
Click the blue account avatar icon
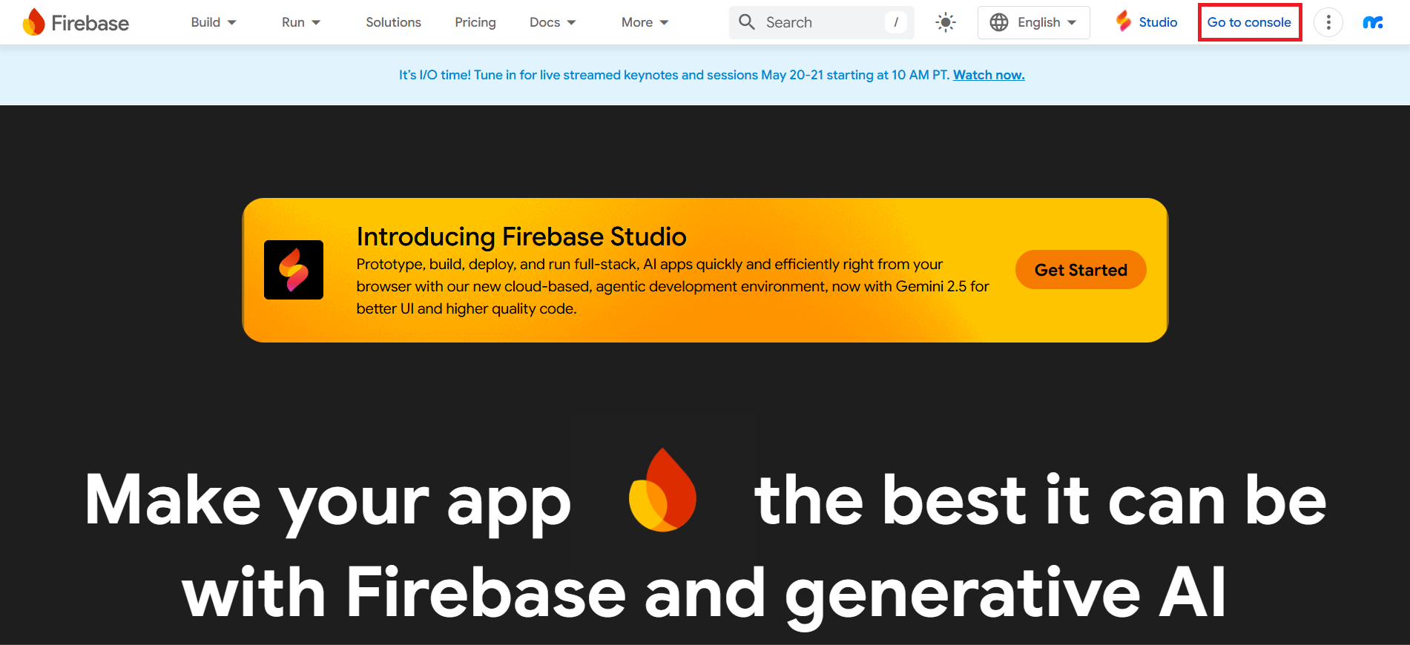pos(1373,22)
